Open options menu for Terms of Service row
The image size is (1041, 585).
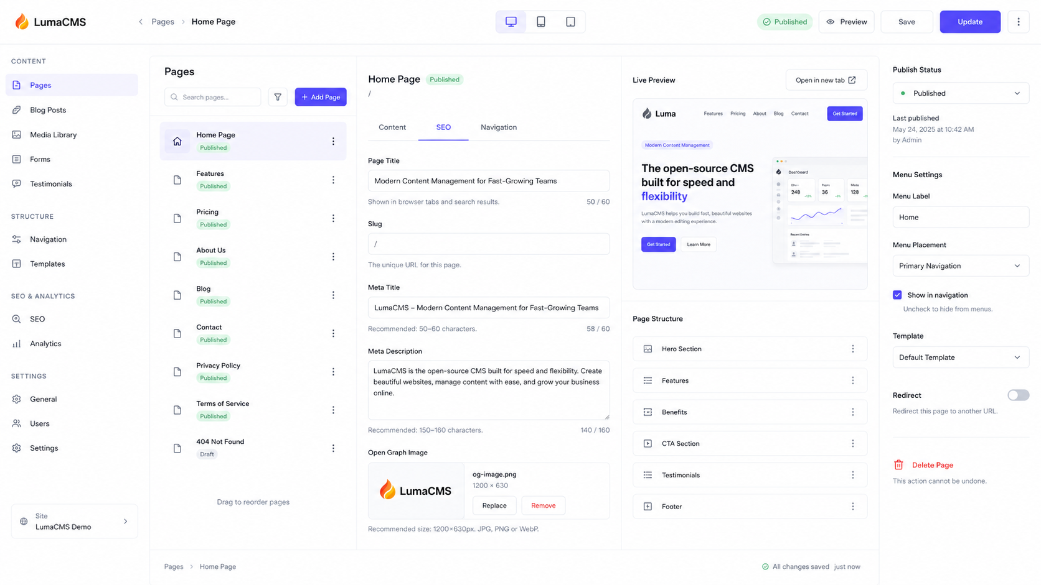(333, 410)
